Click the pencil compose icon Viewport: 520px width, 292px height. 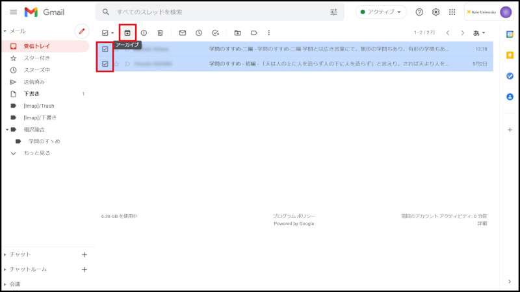82,31
